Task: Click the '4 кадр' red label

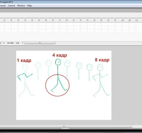Action: (60, 55)
